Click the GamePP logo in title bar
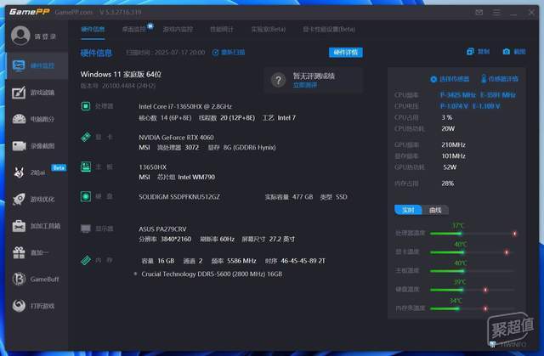 (29, 12)
